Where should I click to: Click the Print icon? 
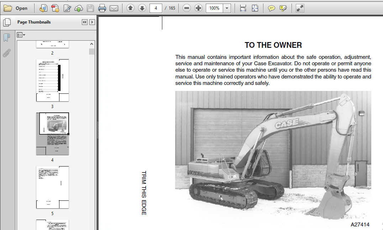(x=102, y=8)
